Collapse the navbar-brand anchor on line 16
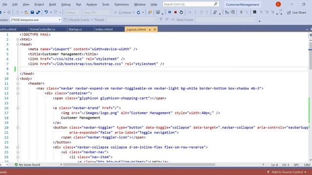This screenshot has height=175, width=312. tap(18, 108)
